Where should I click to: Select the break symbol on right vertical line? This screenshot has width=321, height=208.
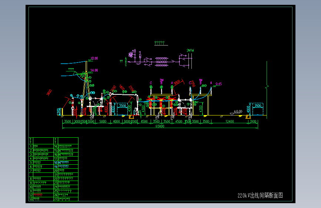(267, 87)
